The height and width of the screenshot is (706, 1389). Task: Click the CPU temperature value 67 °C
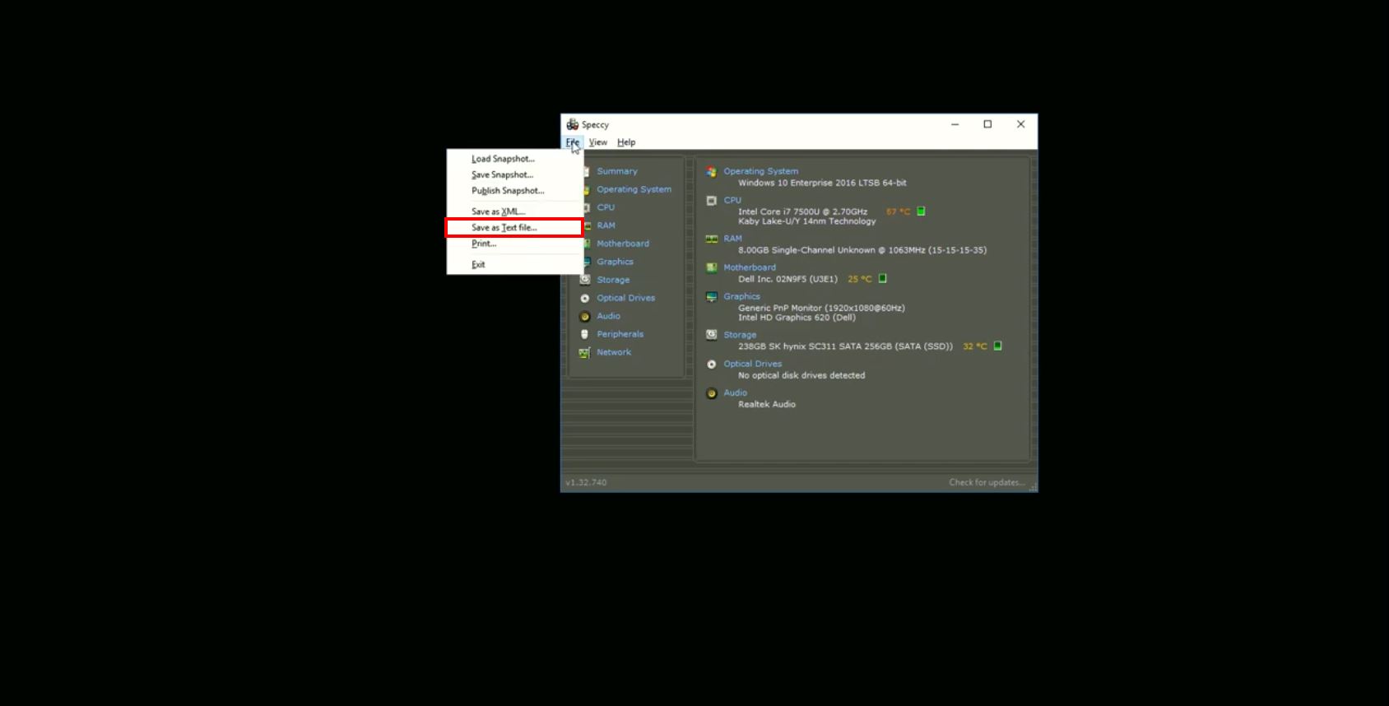pyautogui.click(x=898, y=211)
